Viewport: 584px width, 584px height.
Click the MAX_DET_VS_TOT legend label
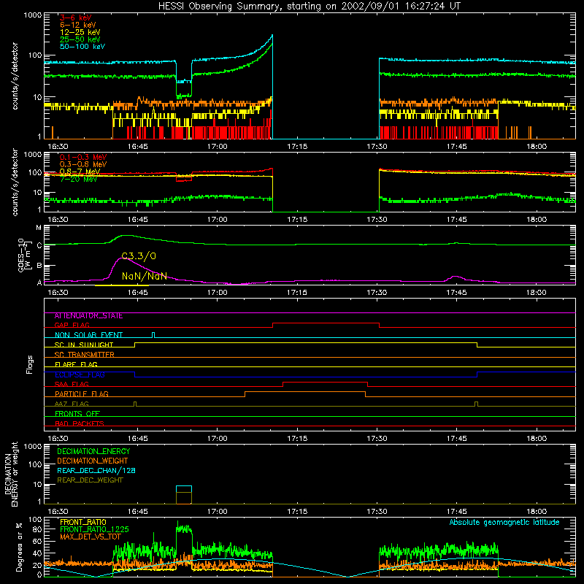91,537
